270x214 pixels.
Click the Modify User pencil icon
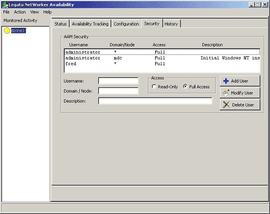pyautogui.click(x=226, y=93)
